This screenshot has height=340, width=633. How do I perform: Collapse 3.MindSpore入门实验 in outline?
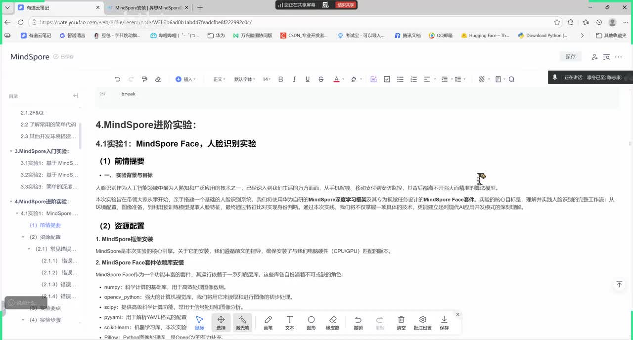pyautogui.click(x=11, y=151)
